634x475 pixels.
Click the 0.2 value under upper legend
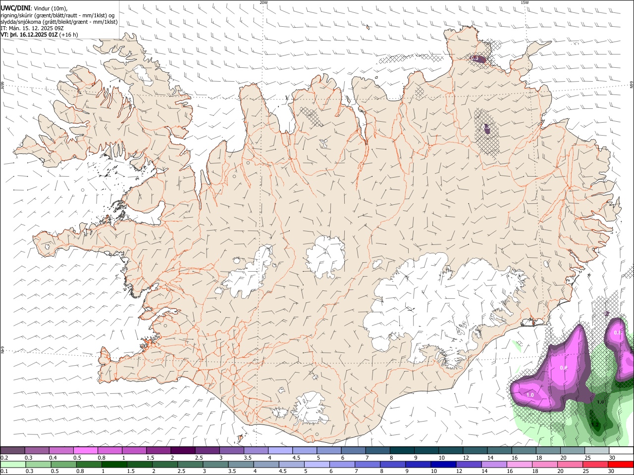click(4, 458)
